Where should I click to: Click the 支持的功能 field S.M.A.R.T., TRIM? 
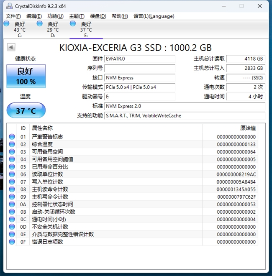tap(185, 116)
